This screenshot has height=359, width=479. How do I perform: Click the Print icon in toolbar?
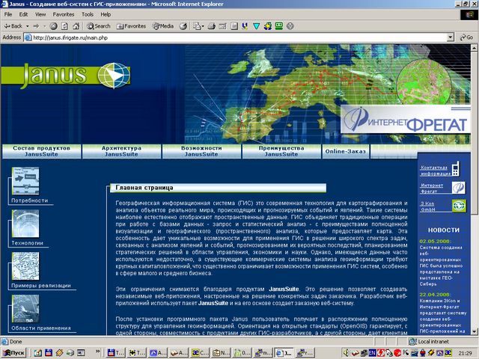tap(211, 26)
